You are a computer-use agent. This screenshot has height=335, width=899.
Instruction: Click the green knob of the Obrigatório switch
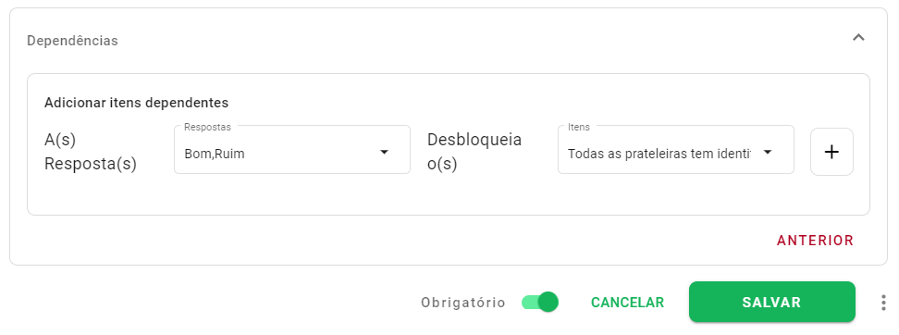click(x=548, y=302)
